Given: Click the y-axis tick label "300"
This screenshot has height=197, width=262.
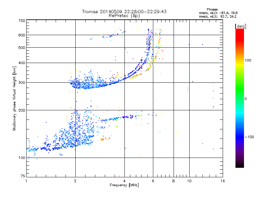Looking at the screenshot, I should [x=22, y=83].
